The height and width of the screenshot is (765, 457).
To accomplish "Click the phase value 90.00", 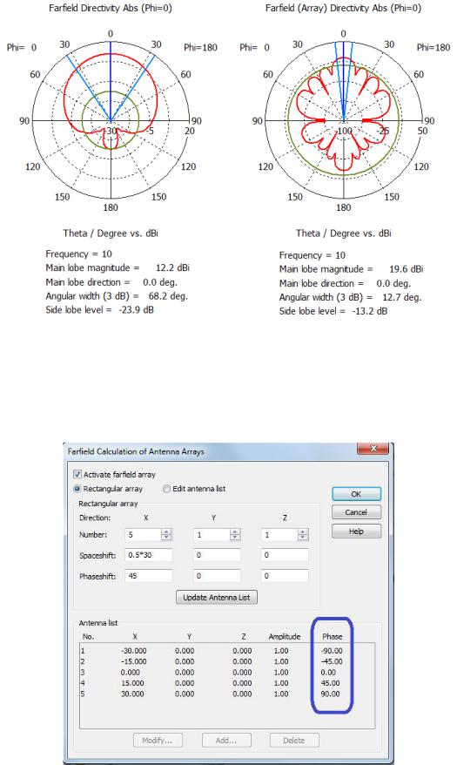I will [331, 694].
